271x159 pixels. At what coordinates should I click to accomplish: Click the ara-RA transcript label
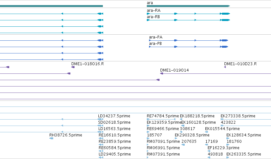coord(153,10)
